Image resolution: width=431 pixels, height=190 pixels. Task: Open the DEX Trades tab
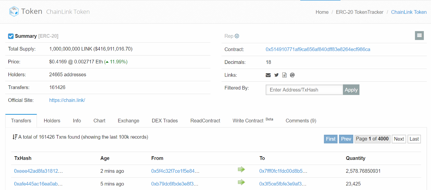click(165, 121)
